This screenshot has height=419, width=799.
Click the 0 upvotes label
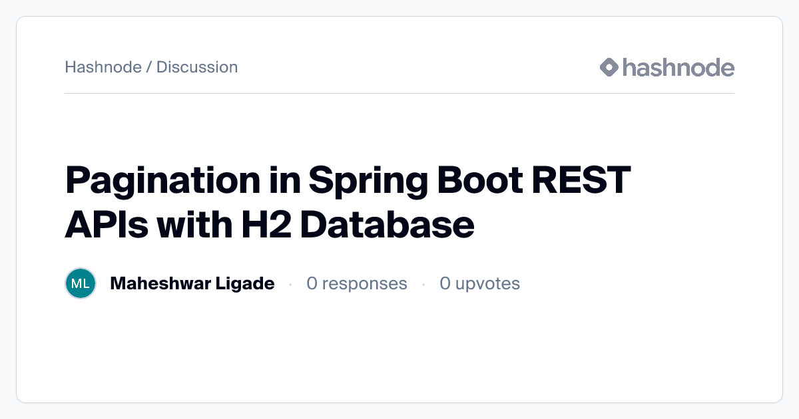tap(479, 284)
